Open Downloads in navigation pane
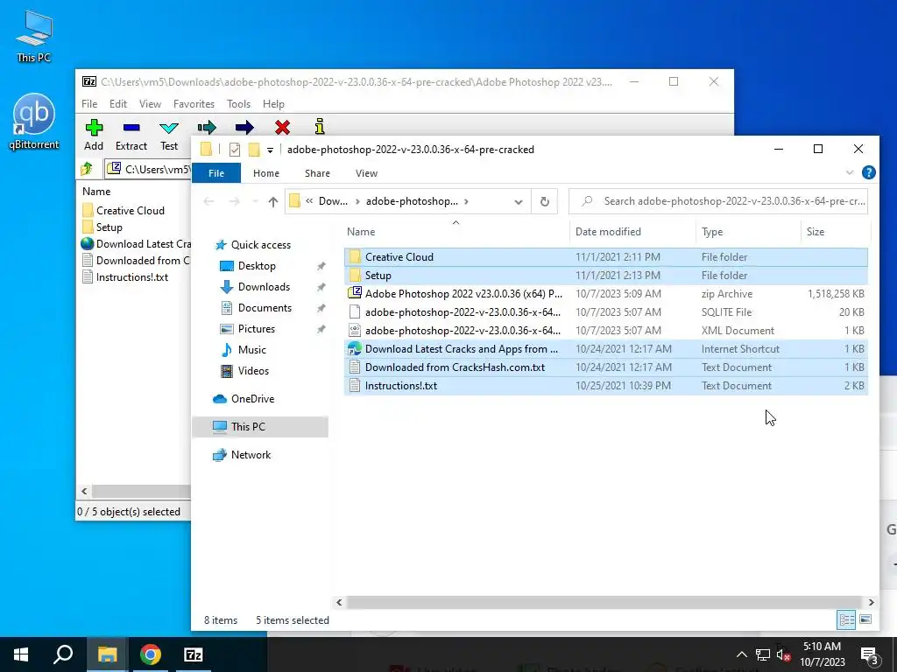The height and width of the screenshot is (672, 897). coord(263,287)
